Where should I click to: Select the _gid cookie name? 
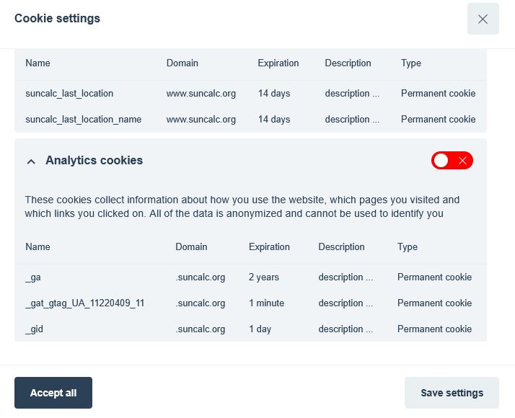(34, 329)
